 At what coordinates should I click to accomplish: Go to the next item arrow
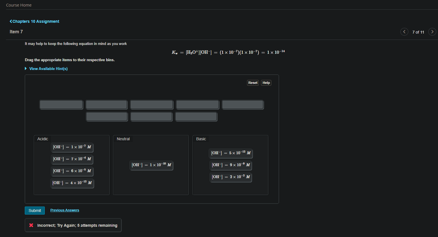point(432,32)
